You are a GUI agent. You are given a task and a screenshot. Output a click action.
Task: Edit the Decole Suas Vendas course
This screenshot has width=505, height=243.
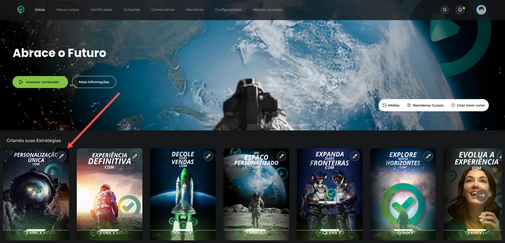(208, 156)
